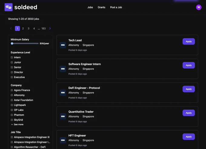
Task: Click the soldeed wordmark text
Action: (26, 7)
